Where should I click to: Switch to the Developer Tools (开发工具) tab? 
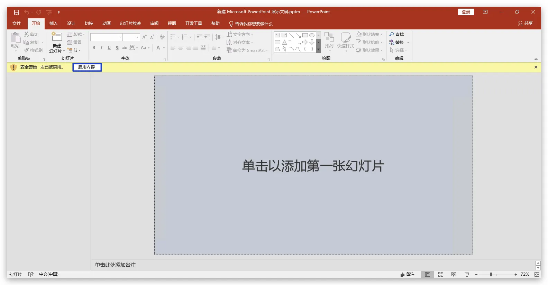click(x=193, y=24)
